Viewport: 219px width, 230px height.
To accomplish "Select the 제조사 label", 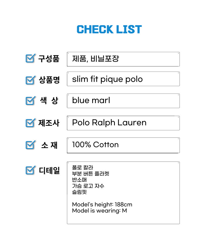I will point(49,123).
